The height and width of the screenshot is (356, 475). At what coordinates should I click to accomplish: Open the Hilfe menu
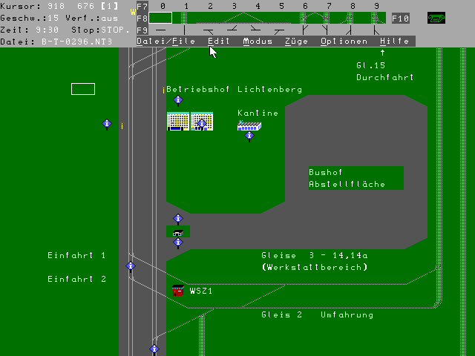click(x=394, y=42)
